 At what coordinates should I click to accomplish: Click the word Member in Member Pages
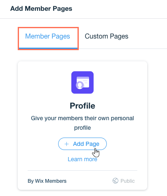[x=38, y=36]
